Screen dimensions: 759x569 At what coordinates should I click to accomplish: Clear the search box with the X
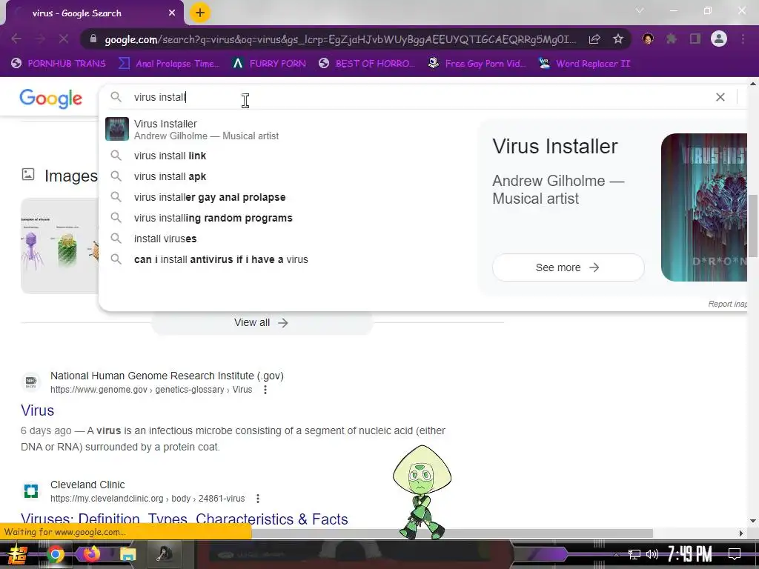(x=720, y=97)
